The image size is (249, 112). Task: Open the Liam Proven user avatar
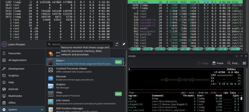click(4, 44)
